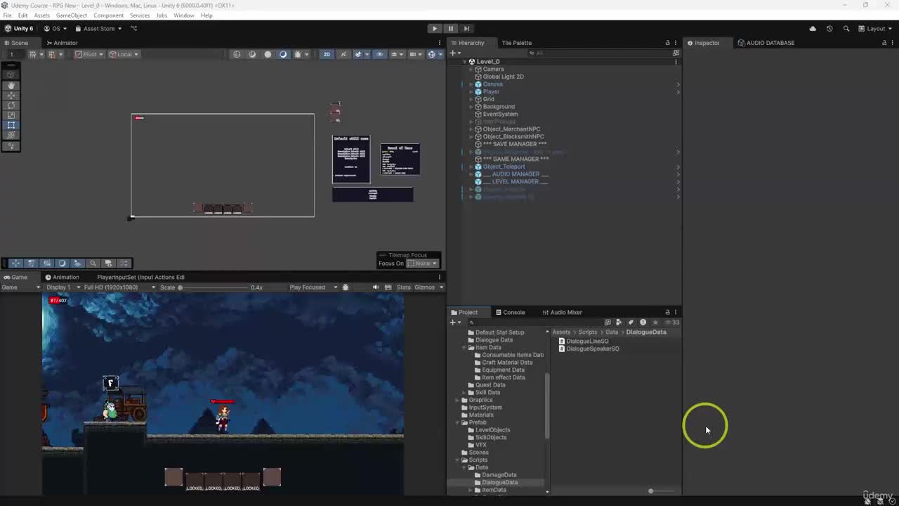
Task: Add new object with Hierarchy plus button
Action: coord(454,53)
